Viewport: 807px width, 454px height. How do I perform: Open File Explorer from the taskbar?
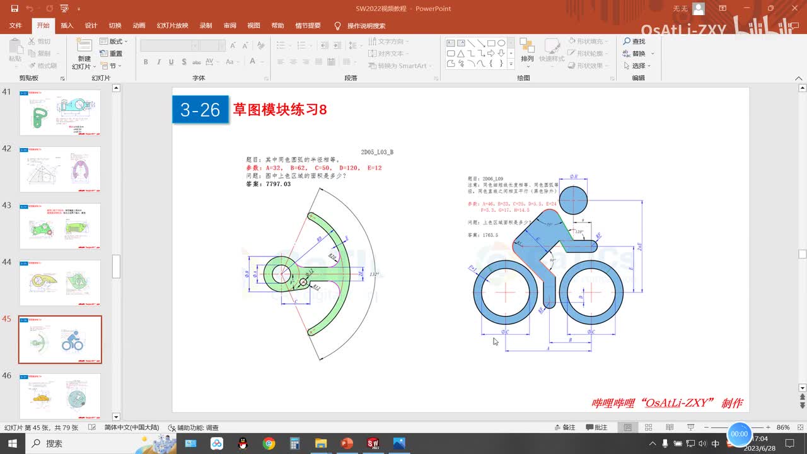pos(321,443)
